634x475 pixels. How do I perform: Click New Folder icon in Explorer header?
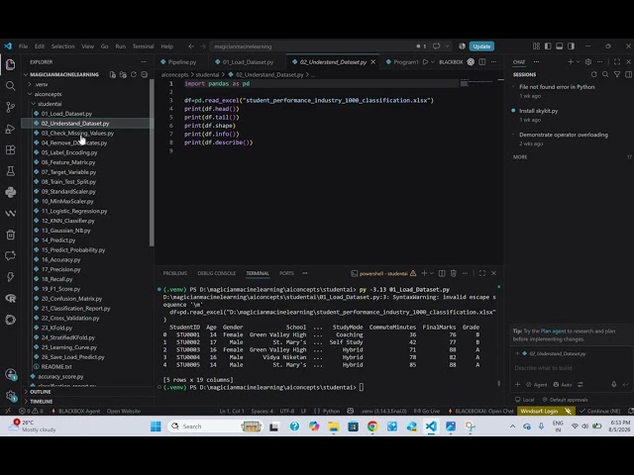click(x=123, y=74)
